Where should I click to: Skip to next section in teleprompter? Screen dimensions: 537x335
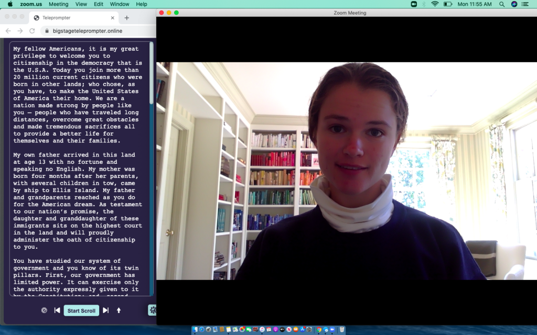coord(105,310)
